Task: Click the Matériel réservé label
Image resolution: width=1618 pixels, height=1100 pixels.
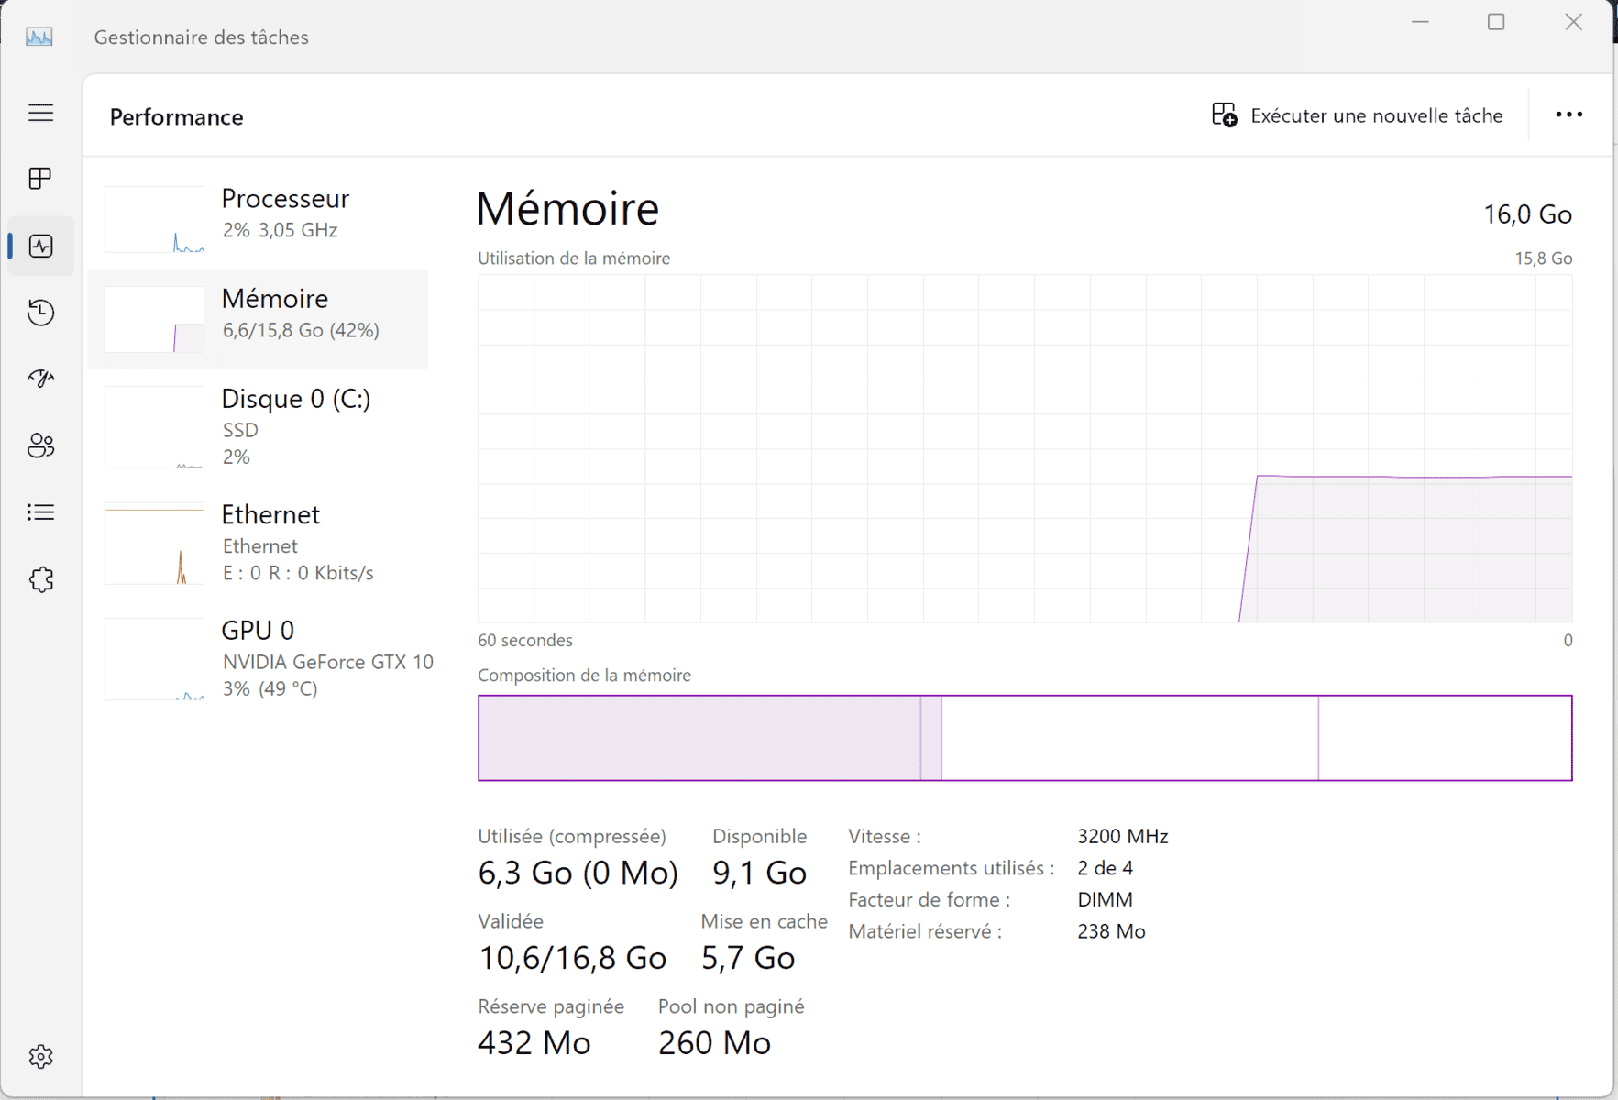Action: coord(925,931)
